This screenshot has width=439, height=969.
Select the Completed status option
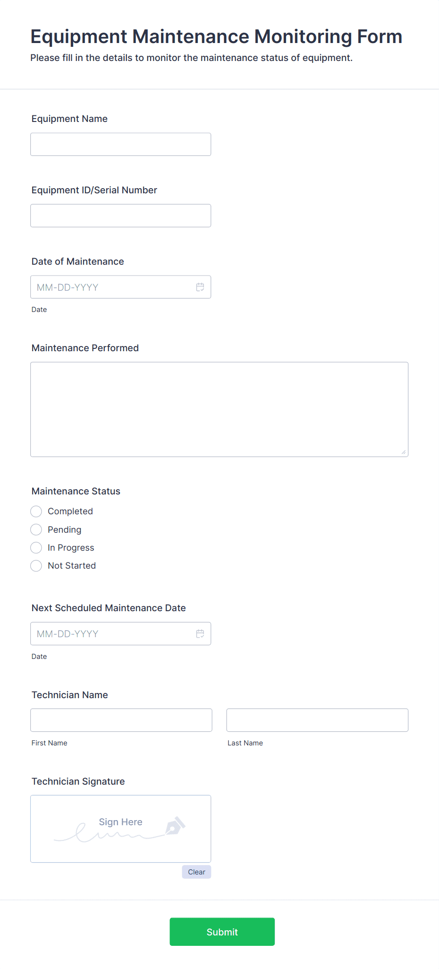point(36,511)
